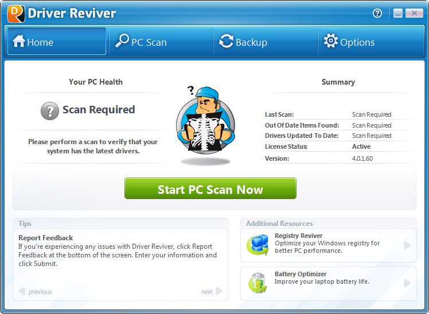Click the version number 4.0.1.60
Image resolution: width=429 pixels, height=314 pixels.
pyautogui.click(x=362, y=158)
